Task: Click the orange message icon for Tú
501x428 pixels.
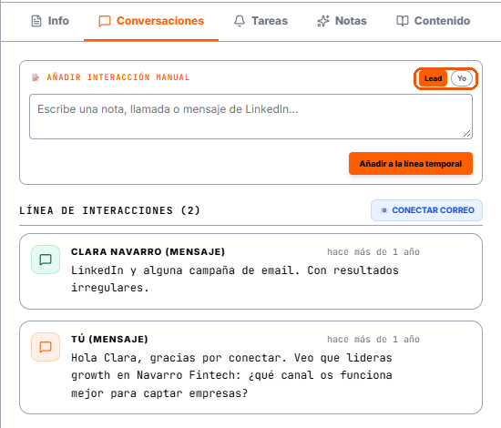Action: (x=46, y=347)
